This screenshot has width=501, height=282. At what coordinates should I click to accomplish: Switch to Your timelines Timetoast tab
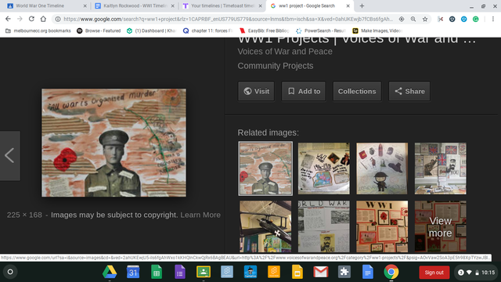(222, 5)
